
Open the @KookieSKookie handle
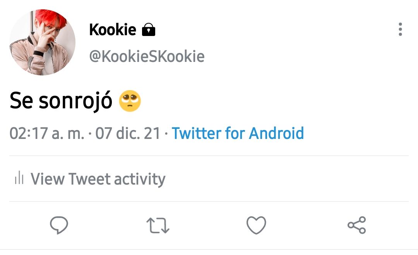coord(147,56)
